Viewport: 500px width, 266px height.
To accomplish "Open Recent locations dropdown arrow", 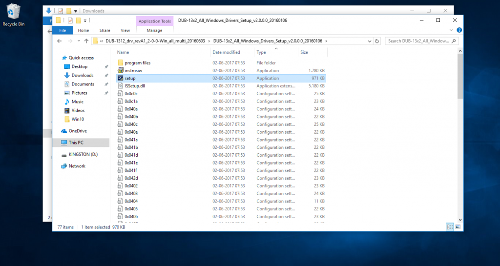I will [79, 41].
